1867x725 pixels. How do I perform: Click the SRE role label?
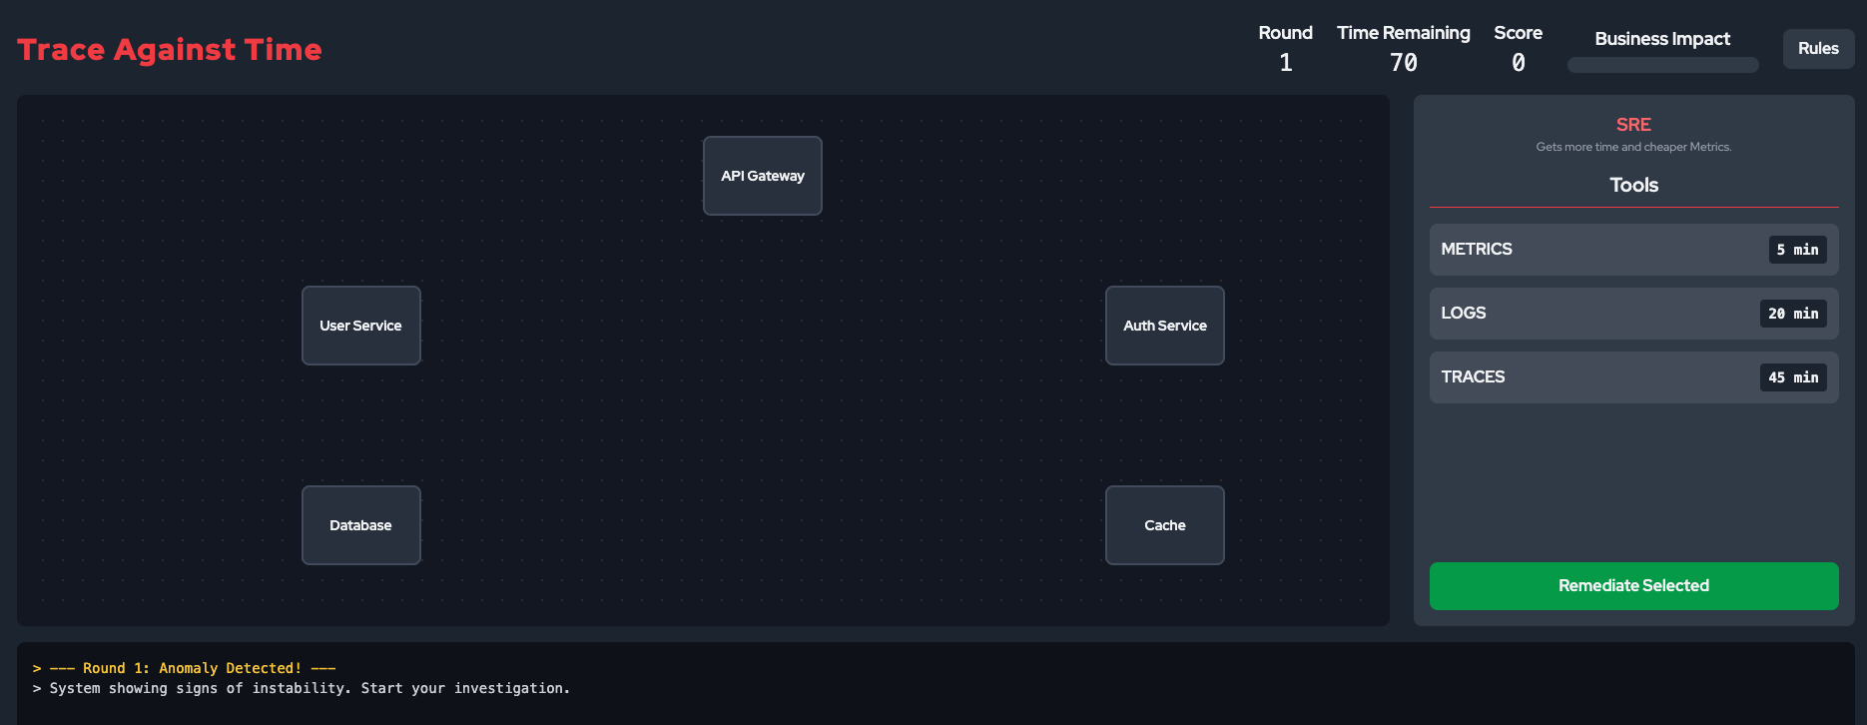[x=1633, y=125]
